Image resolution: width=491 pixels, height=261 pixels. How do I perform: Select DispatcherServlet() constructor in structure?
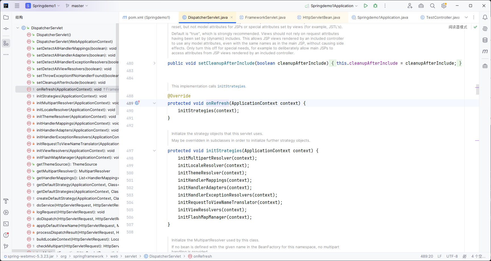(x=67, y=35)
